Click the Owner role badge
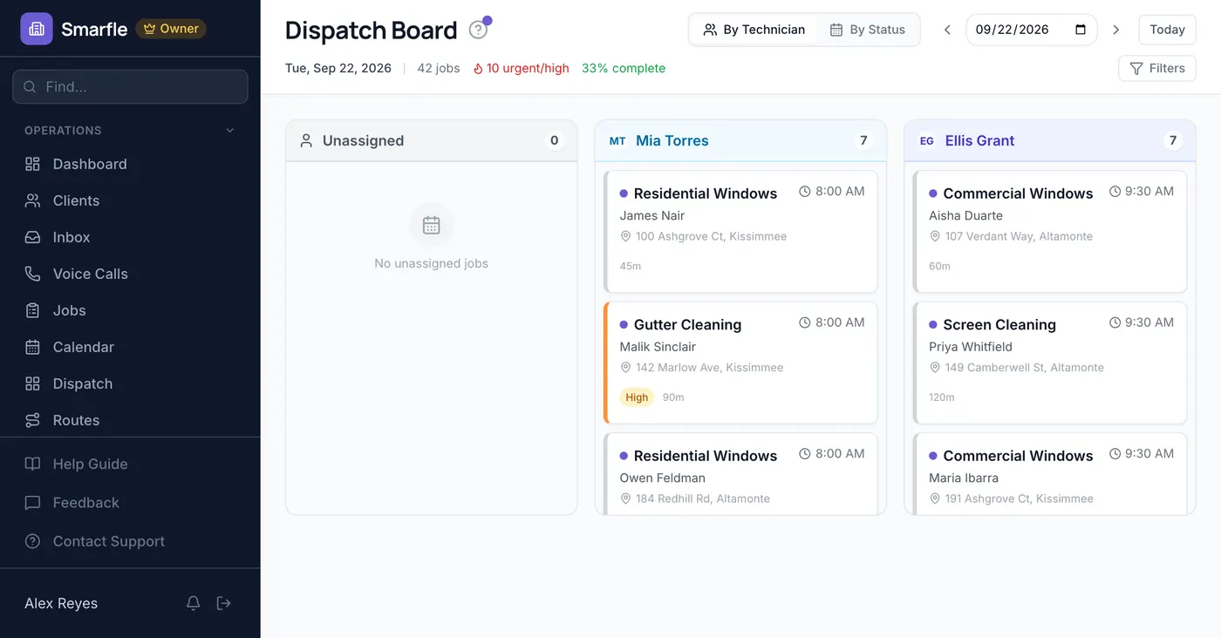Viewport: 1221px width, 638px height. tap(171, 29)
